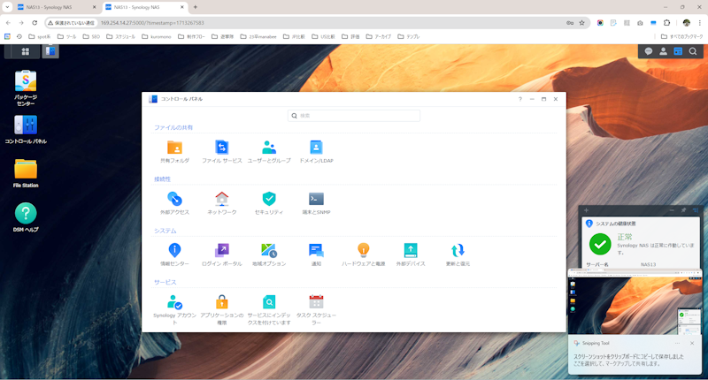Image resolution: width=708 pixels, height=380 pixels.
Task: Open a new browser tab
Action: [195, 7]
